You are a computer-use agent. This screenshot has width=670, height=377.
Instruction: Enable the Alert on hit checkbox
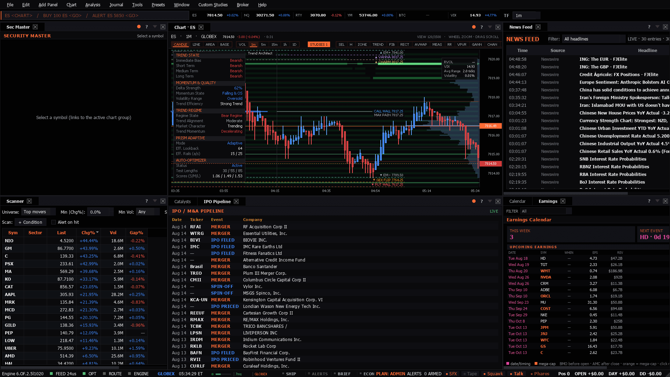pos(53,222)
